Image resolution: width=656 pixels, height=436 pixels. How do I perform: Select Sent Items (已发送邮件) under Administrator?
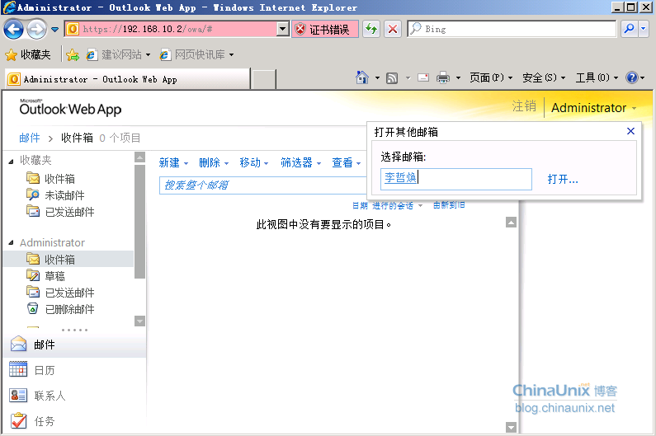point(69,293)
